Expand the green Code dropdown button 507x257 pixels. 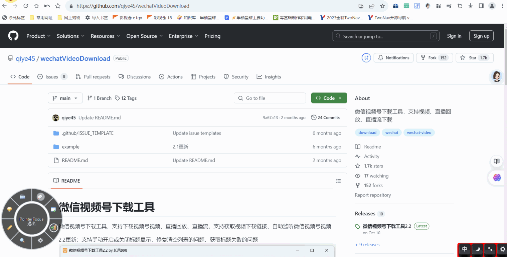329,98
